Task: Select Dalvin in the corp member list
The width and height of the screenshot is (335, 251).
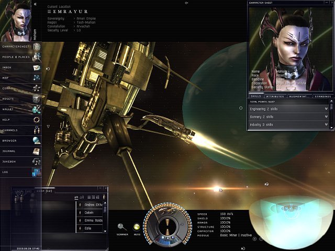Action: tap(90, 213)
